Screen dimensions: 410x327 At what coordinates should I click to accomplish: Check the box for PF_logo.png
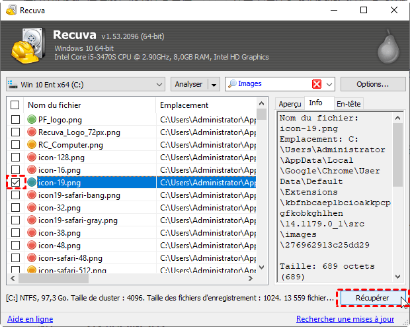tap(15, 120)
